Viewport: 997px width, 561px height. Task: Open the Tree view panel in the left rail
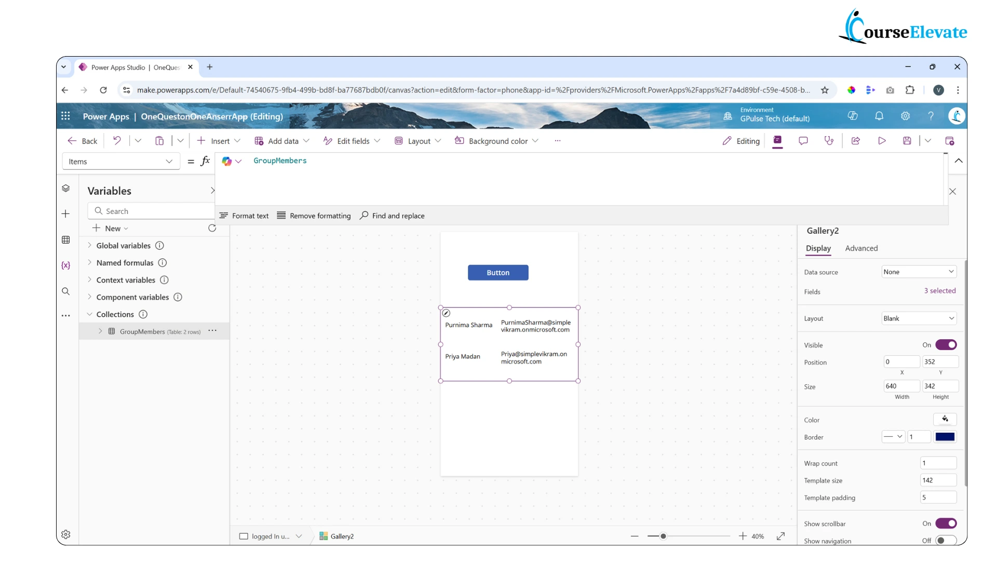pos(66,188)
